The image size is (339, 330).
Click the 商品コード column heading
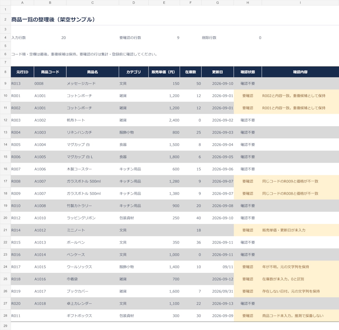coord(50,72)
